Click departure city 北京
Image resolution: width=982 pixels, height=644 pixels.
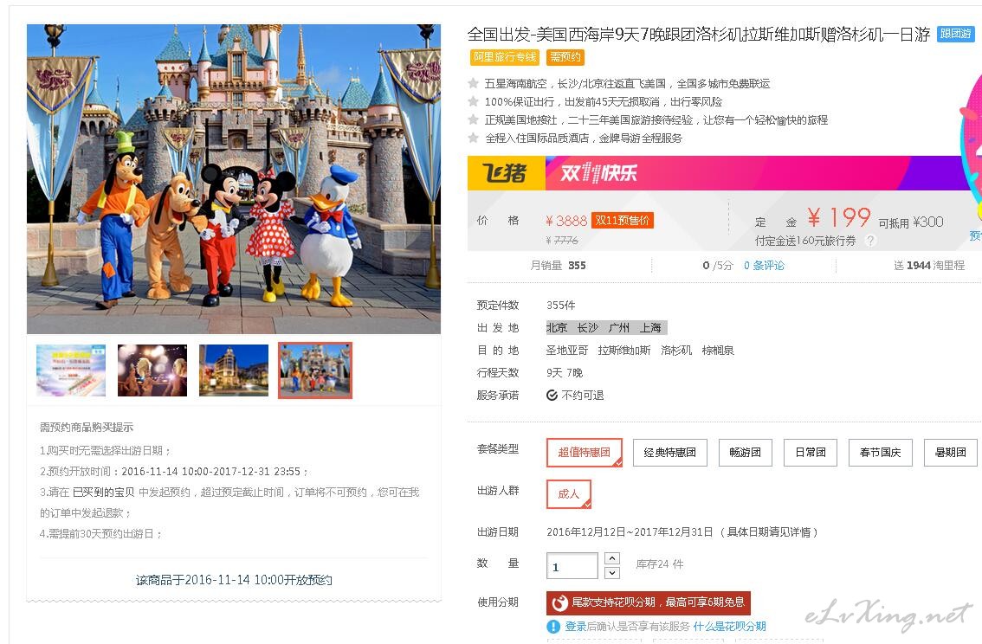[x=557, y=328]
